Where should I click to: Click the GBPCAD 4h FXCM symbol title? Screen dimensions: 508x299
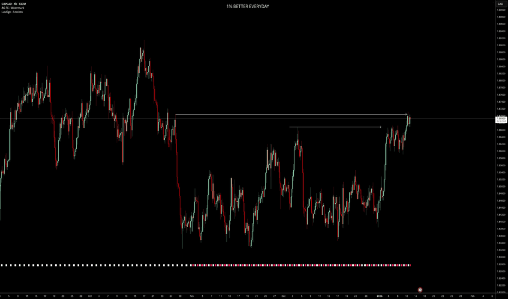click(x=14, y=4)
